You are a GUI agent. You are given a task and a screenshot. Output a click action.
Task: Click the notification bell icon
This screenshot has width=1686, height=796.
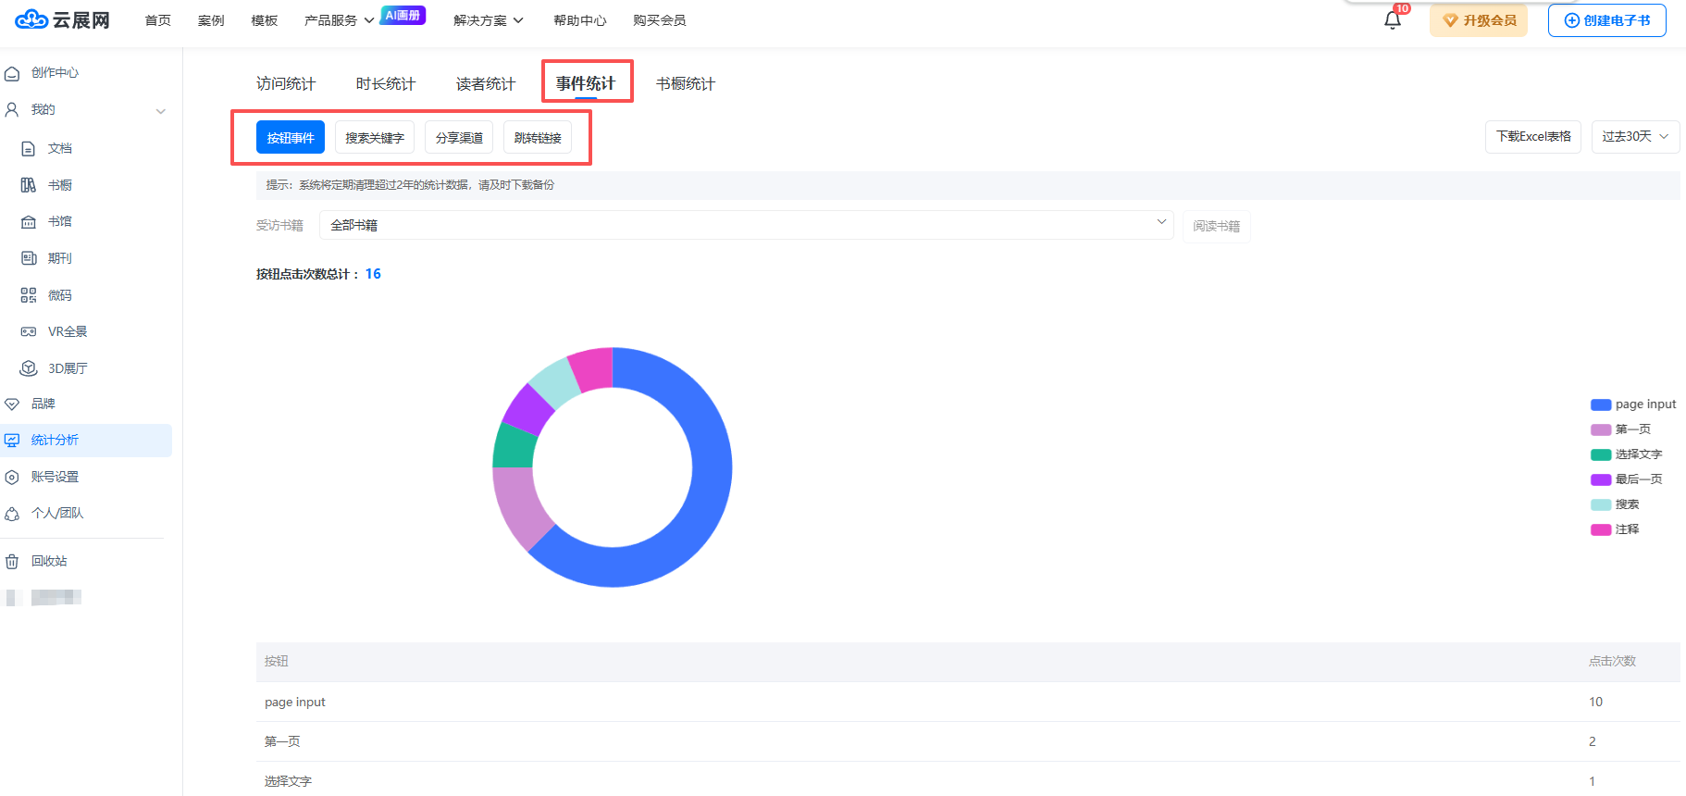coord(1392,20)
